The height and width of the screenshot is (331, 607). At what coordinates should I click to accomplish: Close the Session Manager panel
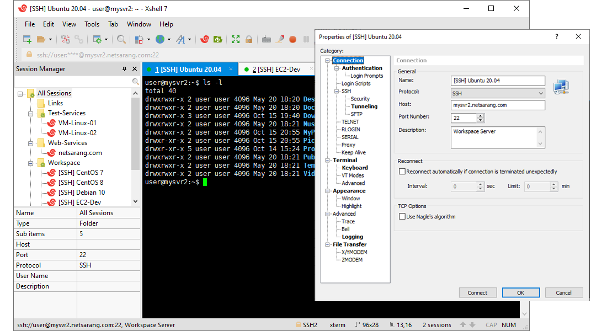135,69
